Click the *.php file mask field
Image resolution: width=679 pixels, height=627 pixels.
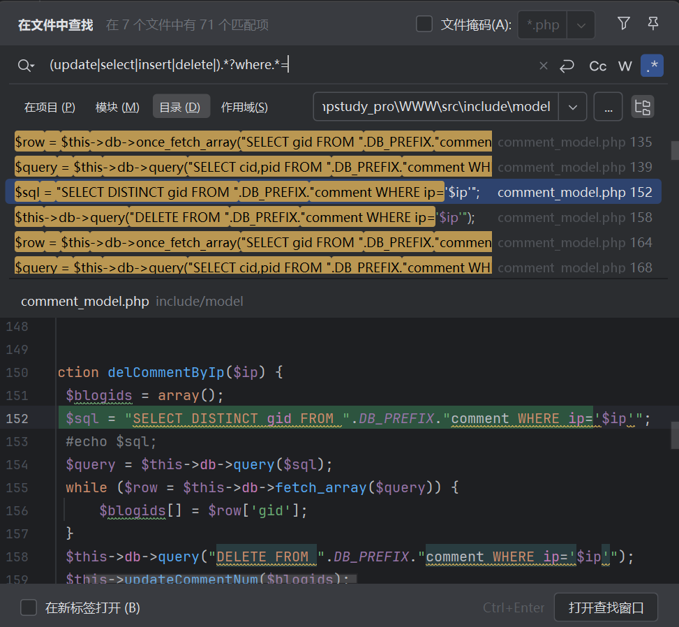[543, 25]
